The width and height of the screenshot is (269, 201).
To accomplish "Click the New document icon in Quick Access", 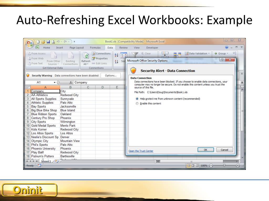I will point(38,42).
